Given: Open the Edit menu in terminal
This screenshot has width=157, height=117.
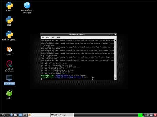Looking at the screenshot, I should pos(48,37).
